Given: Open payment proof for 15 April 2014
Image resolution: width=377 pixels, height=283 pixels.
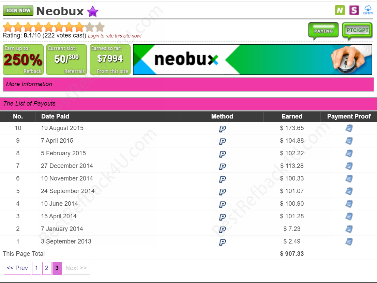Looking at the screenshot, I should [349, 217].
